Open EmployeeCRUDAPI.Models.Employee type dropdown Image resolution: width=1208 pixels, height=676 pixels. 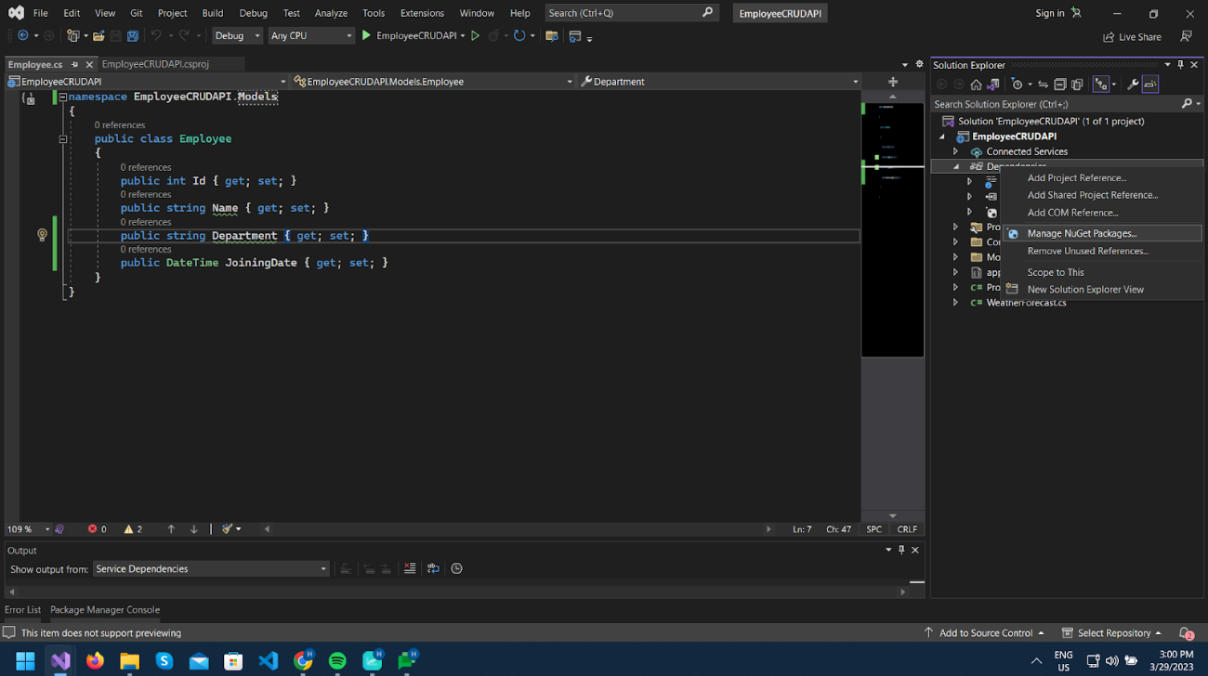point(433,82)
